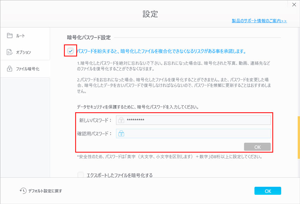Click inside the 確認用パスワード input field

(194, 133)
